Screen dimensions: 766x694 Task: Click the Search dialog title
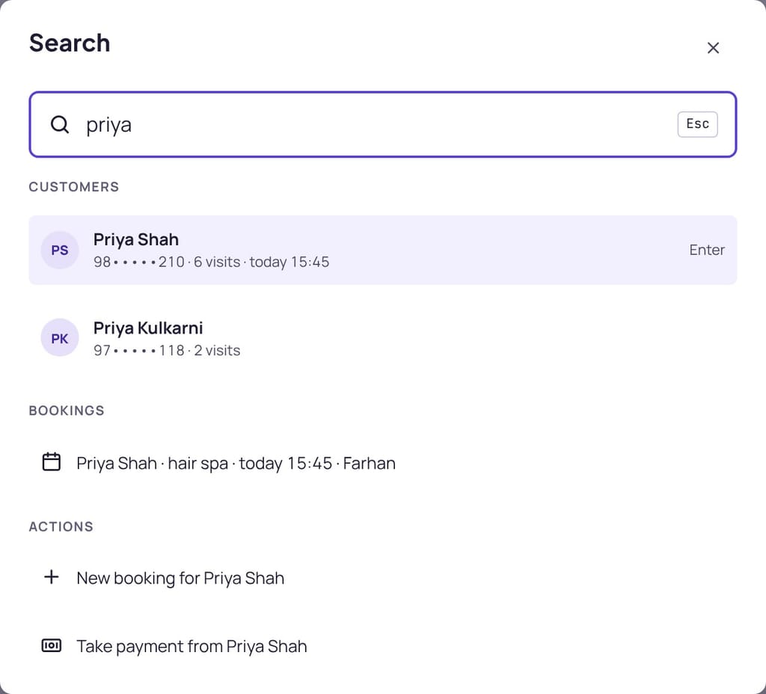70,43
